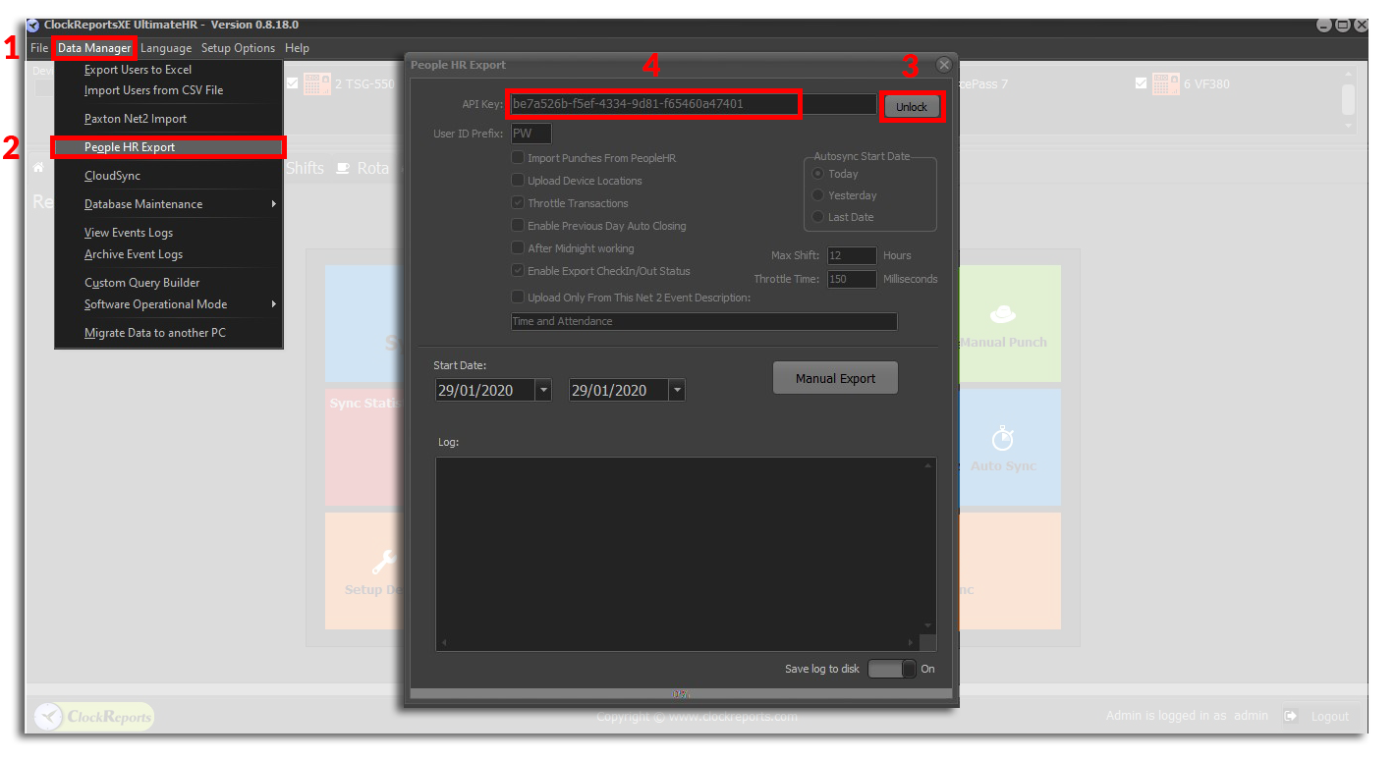Expand Database Maintenance submenu
Image resolution: width=1396 pixels, height=760 pixels.
169,204
